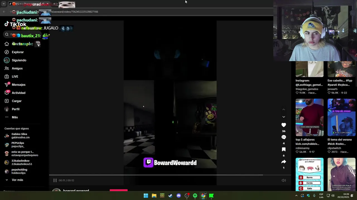
Task: Open robleisarmy creator link
Action: pyautogui.click(x=303, y=148)
